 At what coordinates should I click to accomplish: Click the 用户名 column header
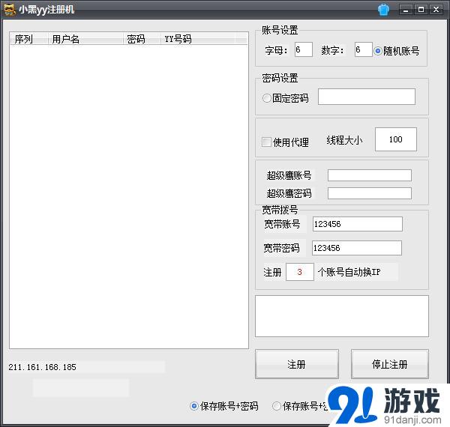[85, 39]
